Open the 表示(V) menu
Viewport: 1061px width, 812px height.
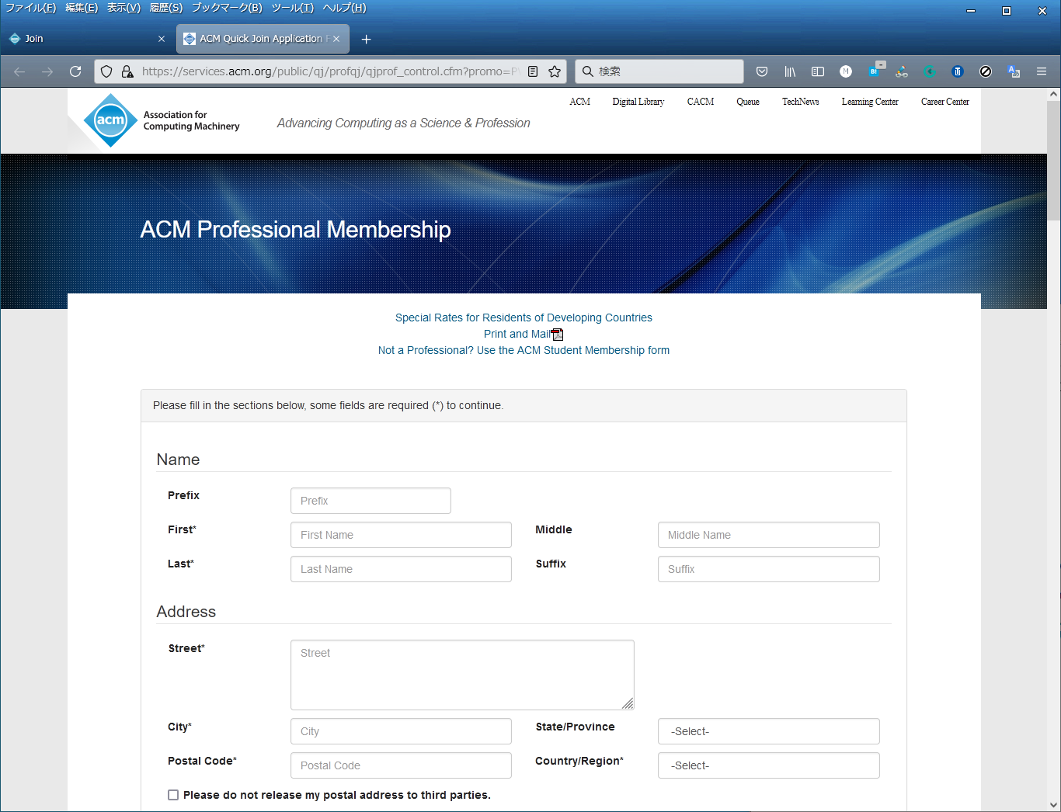pyautogui.click(x=123, y=8)
